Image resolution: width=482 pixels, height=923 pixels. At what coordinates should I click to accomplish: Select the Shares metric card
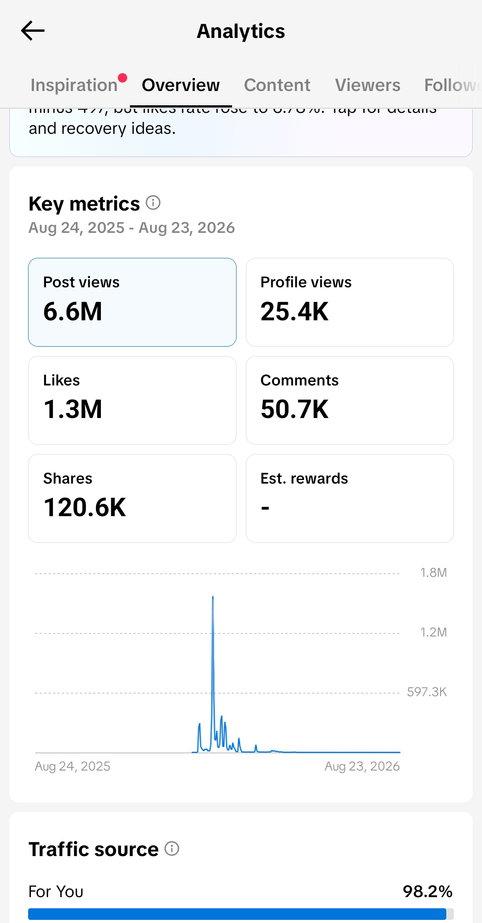(x=132, y=498)
